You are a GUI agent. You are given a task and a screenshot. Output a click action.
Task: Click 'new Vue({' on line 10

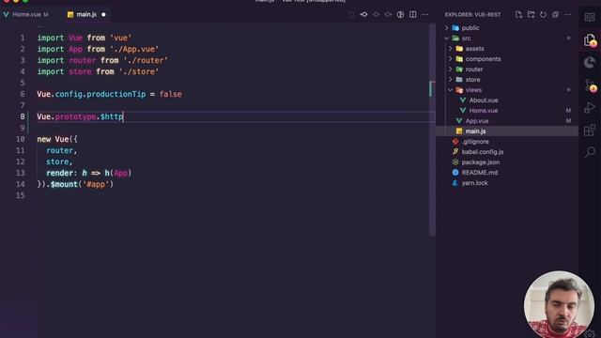(x=57, y=140)
